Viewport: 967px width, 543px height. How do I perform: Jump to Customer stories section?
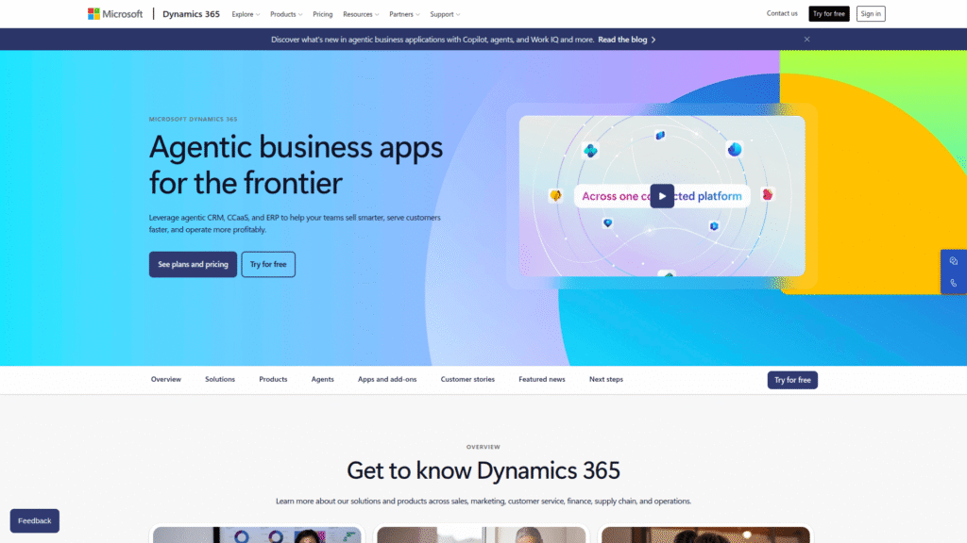(x=467, y=379)
